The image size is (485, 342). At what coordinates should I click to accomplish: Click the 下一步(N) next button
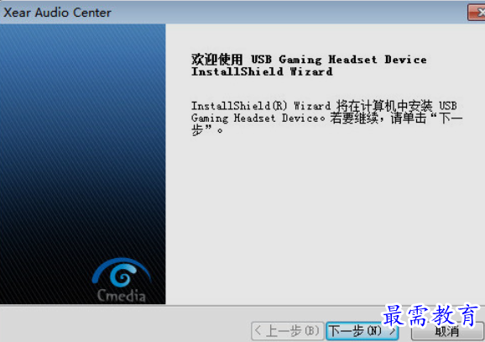coord(362,331)
